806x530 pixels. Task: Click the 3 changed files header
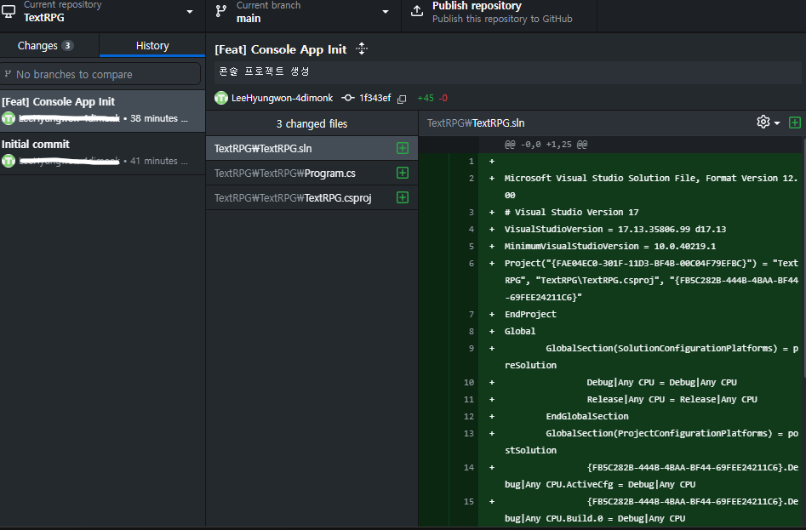(x=312, y=123)
